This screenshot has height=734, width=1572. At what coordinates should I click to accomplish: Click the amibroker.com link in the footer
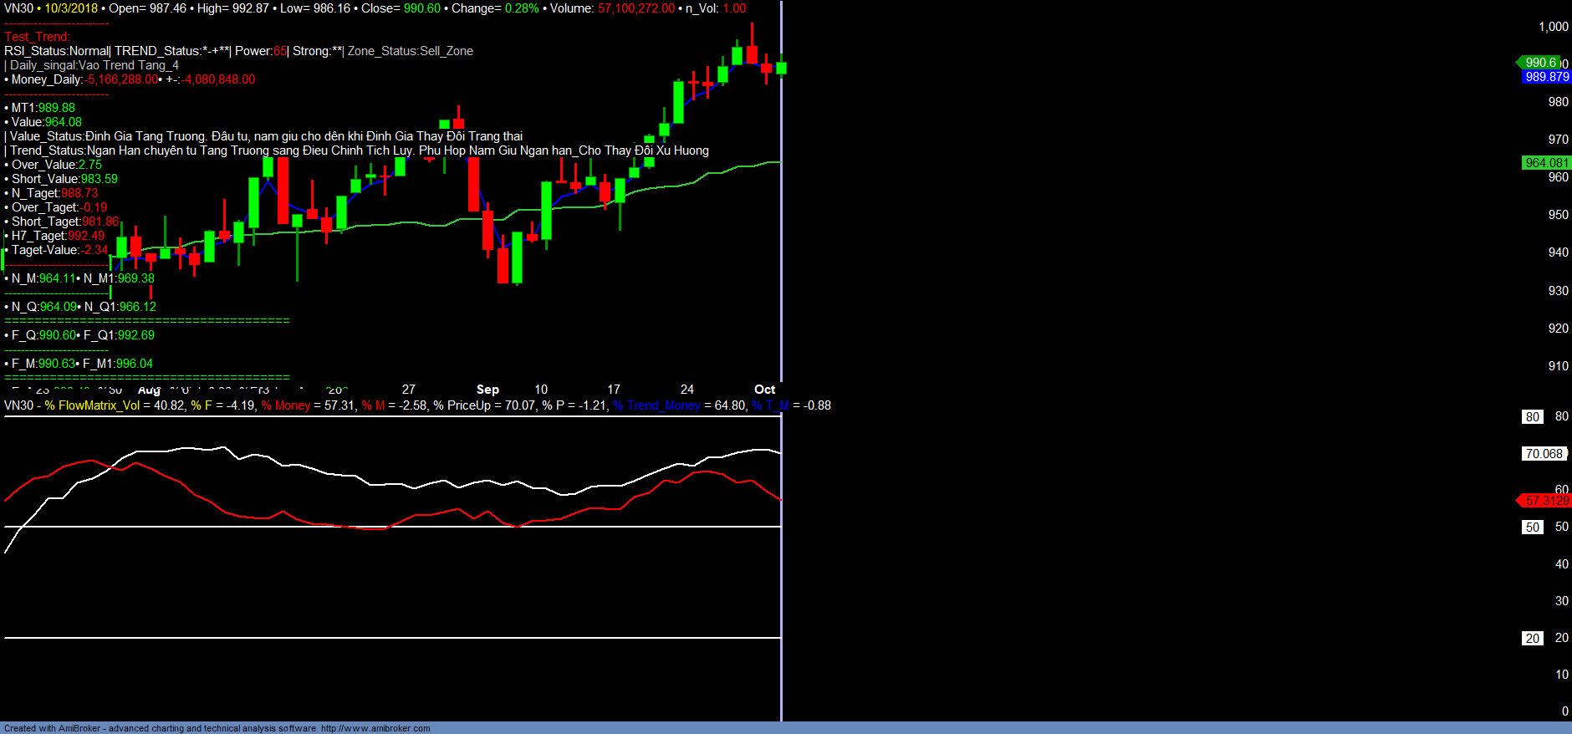point(375,728)
